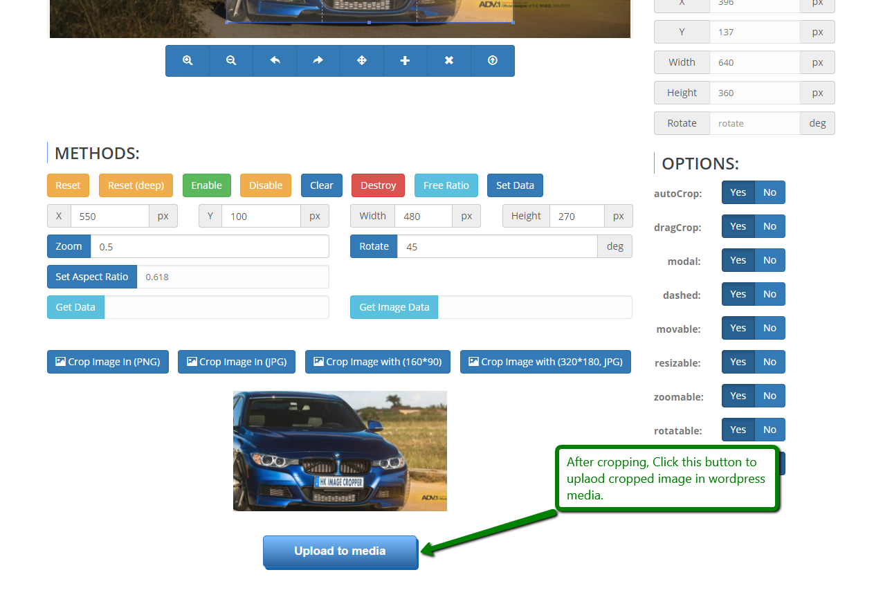Set rotatable option to No

coord(770,430)
